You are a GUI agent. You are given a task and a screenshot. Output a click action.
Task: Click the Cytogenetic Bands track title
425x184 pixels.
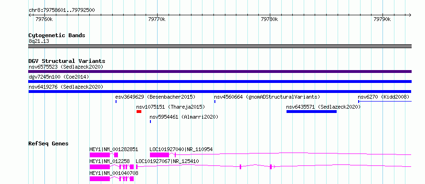coord(57,35)
